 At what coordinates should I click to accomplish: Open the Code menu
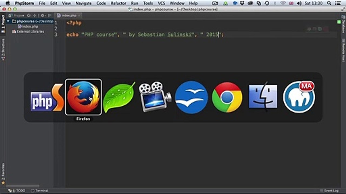coord(101,3)
